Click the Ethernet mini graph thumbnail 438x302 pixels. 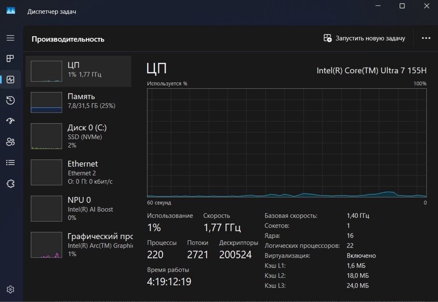(x=46, y=172)
